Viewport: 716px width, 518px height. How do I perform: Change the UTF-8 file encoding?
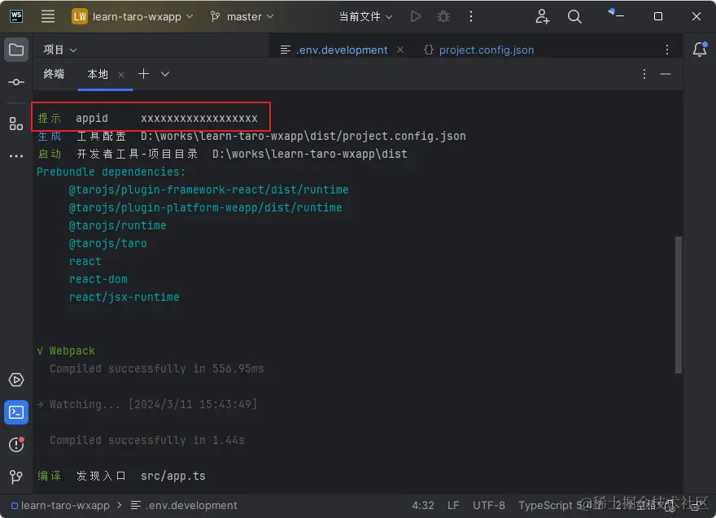(489, 505)
